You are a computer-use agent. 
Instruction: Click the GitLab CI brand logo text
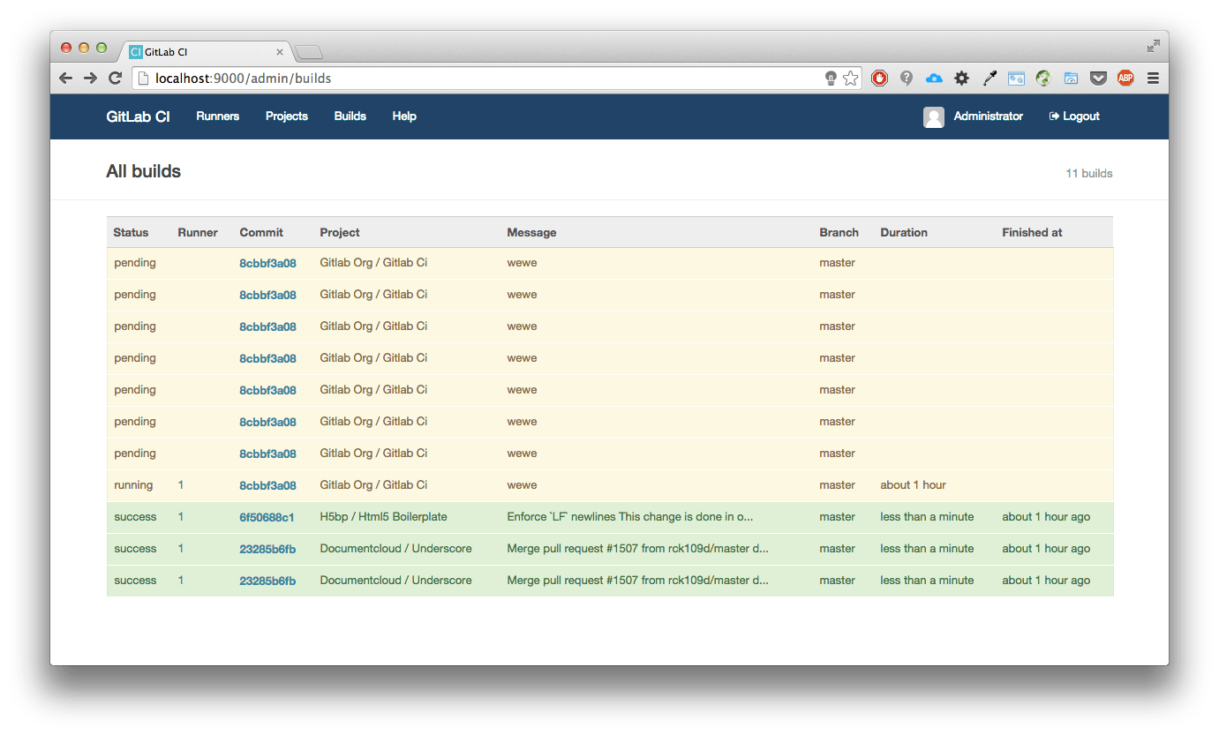click(x=138, y=116)
